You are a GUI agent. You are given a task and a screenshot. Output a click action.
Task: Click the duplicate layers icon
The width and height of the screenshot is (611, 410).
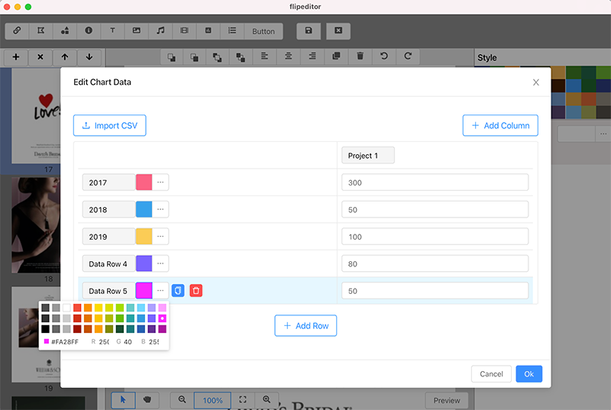(336, 56)
